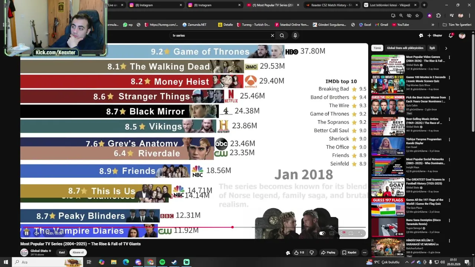
Task: Open the Excel bookmark
Action: point(365,25)
